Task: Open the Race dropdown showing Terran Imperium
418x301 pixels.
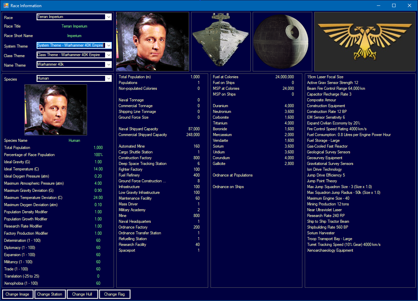Action: (x=74, y=17)
